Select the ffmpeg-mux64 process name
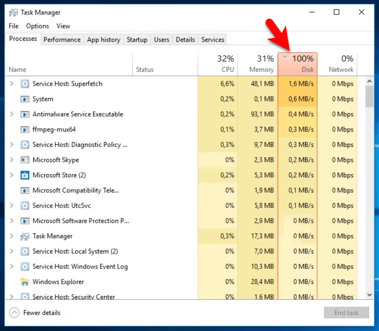The width and height of the screenshot is (379, 331). click(x=54, y=129)
